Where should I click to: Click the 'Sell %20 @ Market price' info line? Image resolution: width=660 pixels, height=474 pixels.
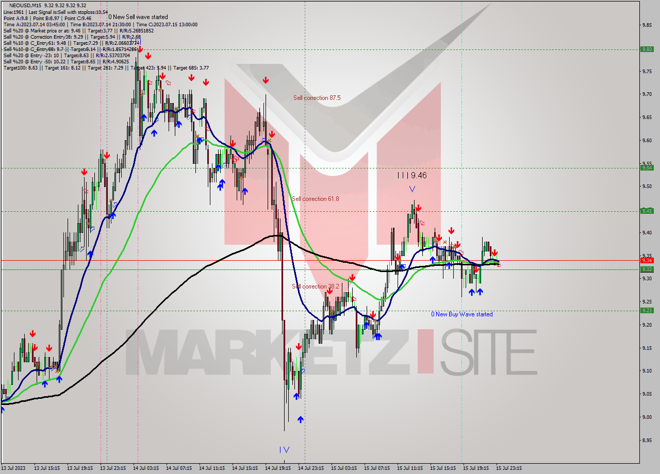[x=78, y=30]
